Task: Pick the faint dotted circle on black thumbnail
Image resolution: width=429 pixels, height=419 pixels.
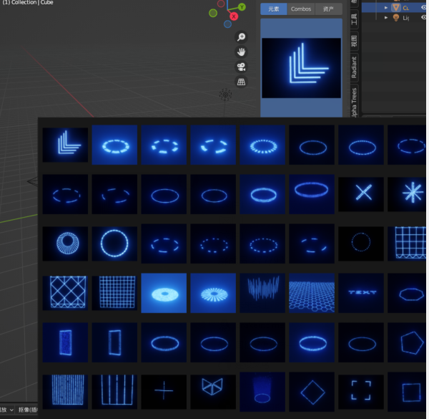Action: [361, 244]
